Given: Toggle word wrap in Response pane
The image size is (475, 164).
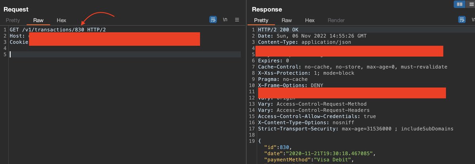Looking at the screenshot, I should pos(462,20).
